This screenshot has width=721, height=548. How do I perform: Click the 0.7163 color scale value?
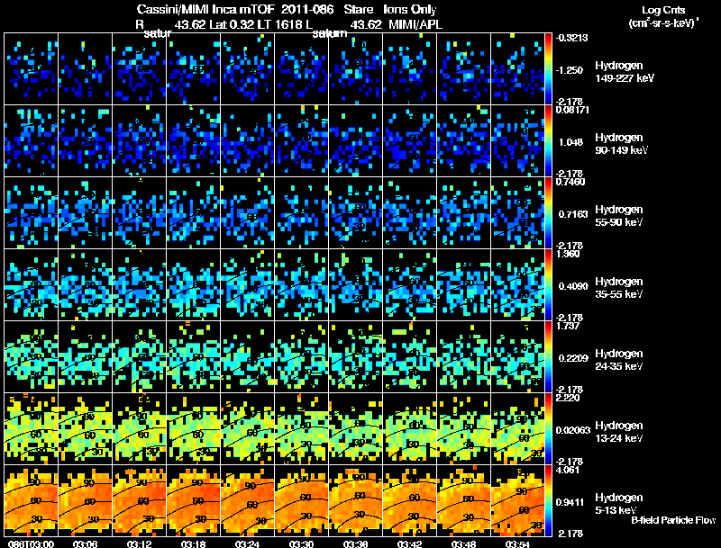[x=573, y=214]
